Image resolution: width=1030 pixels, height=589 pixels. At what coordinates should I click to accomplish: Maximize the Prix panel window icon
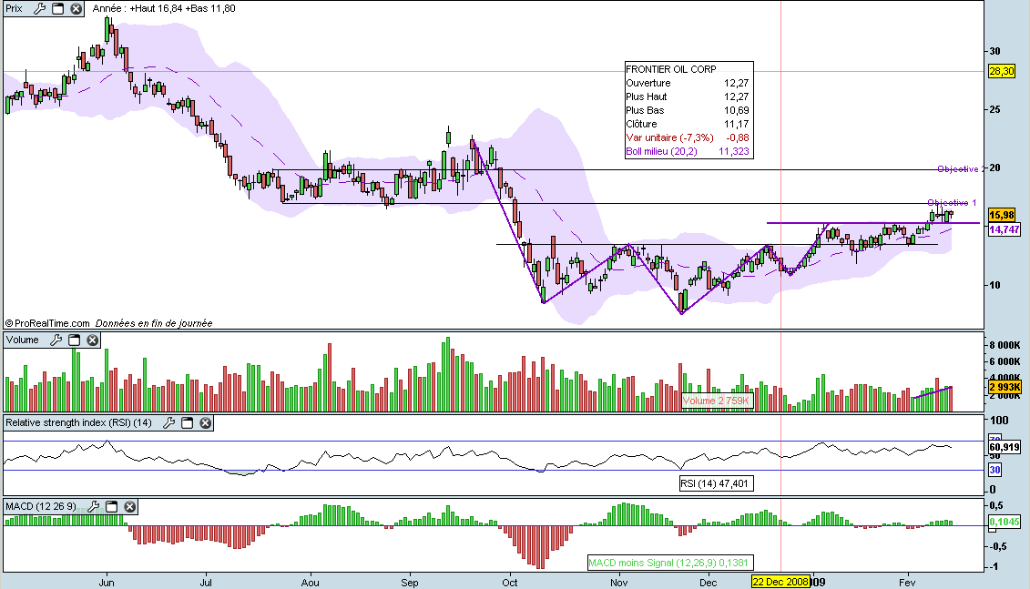(x=57, y=8)
